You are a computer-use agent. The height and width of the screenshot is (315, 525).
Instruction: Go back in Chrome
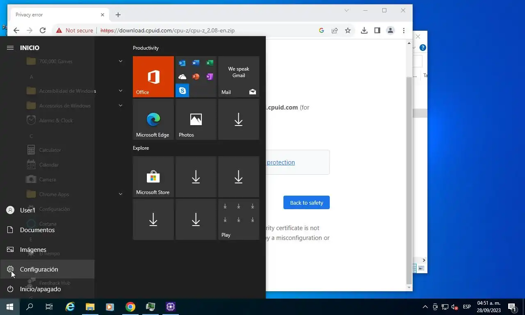click(x=16, y=30)
